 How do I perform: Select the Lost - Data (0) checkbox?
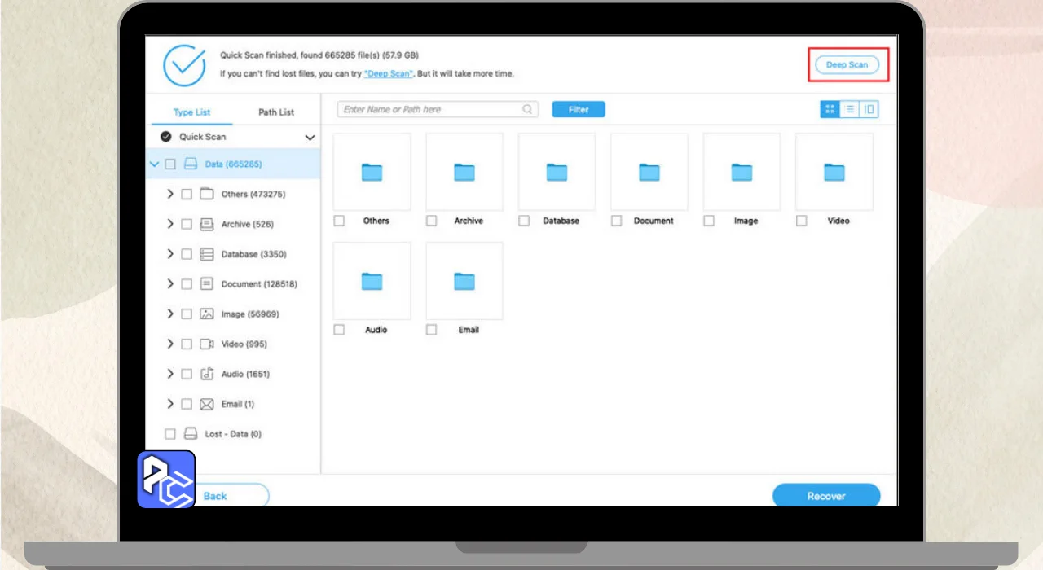coord(170,434)
